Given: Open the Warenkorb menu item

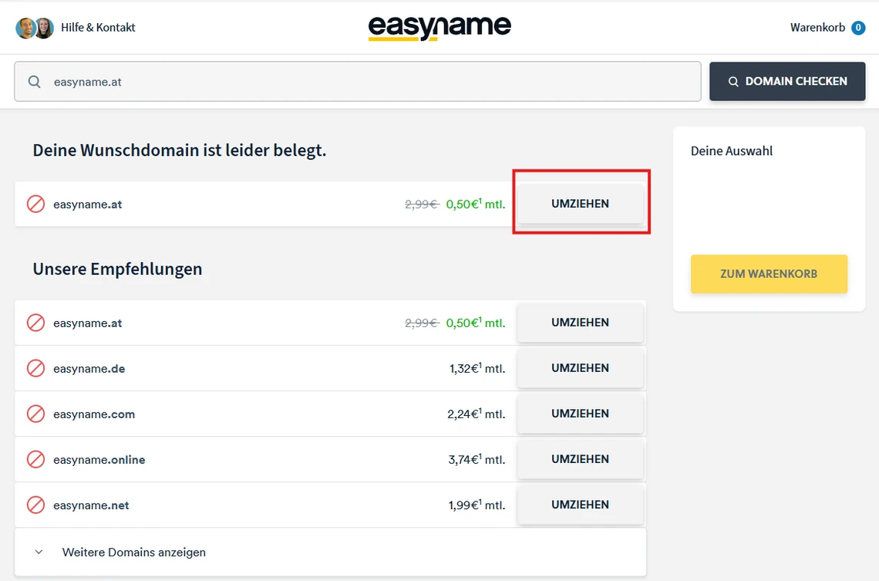Looking at the screenshot, I should pos(817,27).
